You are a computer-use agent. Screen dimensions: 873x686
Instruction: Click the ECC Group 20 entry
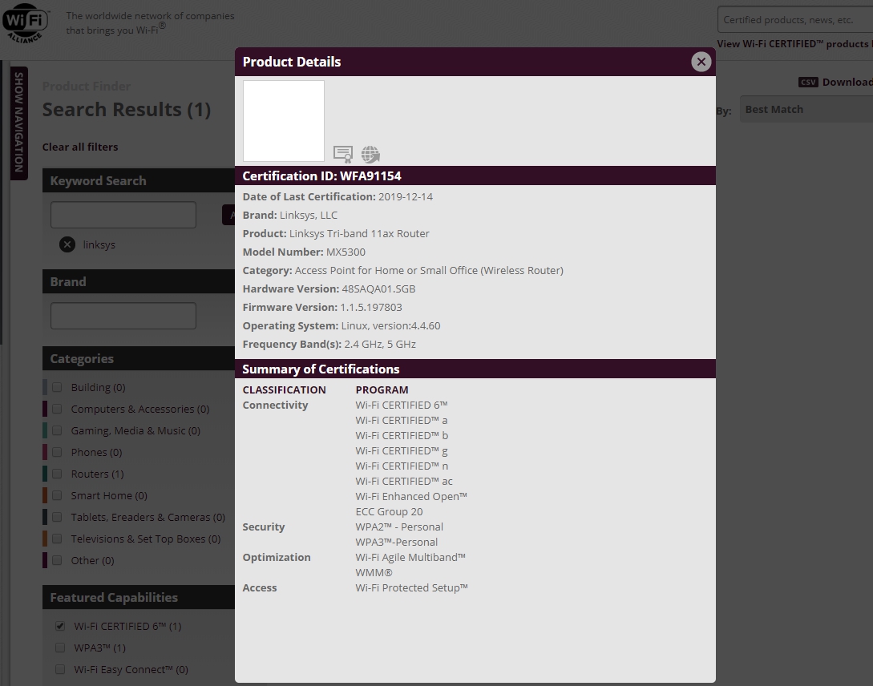tap(389, 511)
